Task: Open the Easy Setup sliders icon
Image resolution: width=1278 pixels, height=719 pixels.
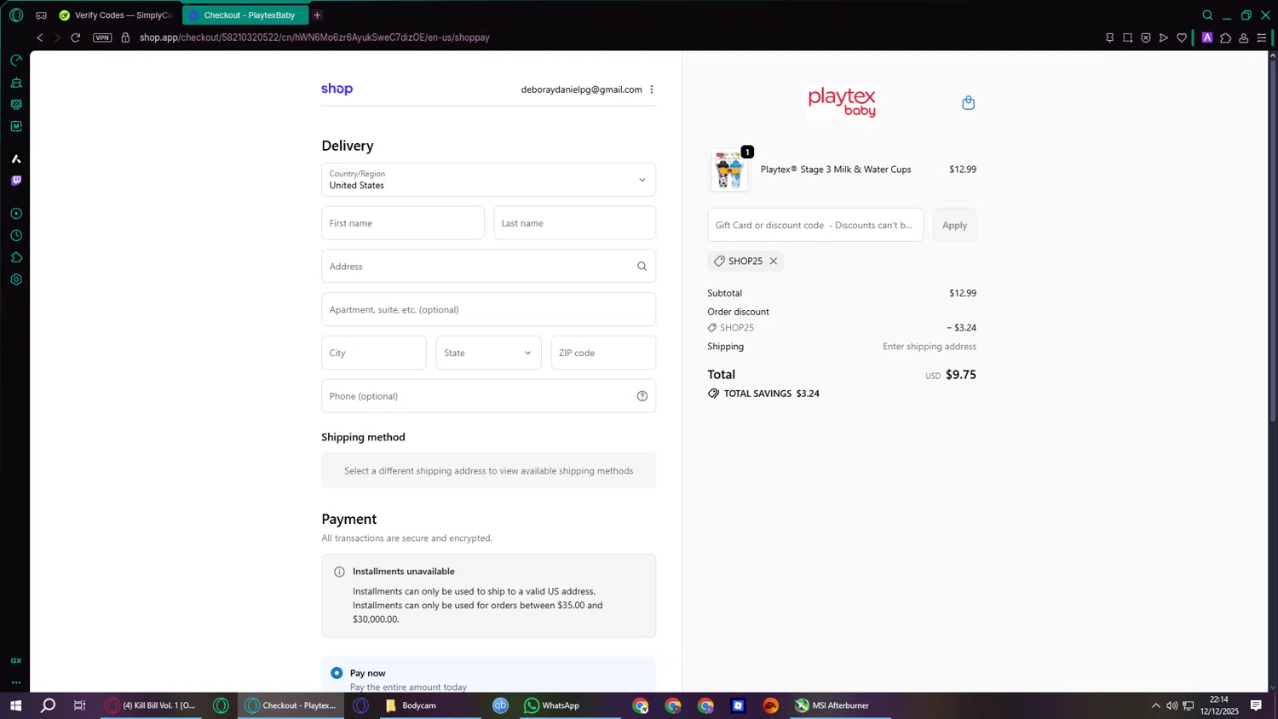Action: [1262, 37]
